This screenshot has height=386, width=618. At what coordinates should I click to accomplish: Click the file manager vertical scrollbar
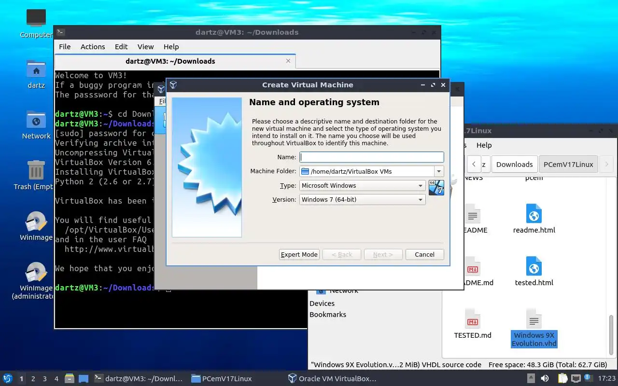pos(611,334)
